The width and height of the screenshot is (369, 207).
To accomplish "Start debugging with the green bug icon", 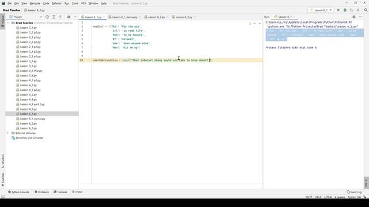I will 345,10.
